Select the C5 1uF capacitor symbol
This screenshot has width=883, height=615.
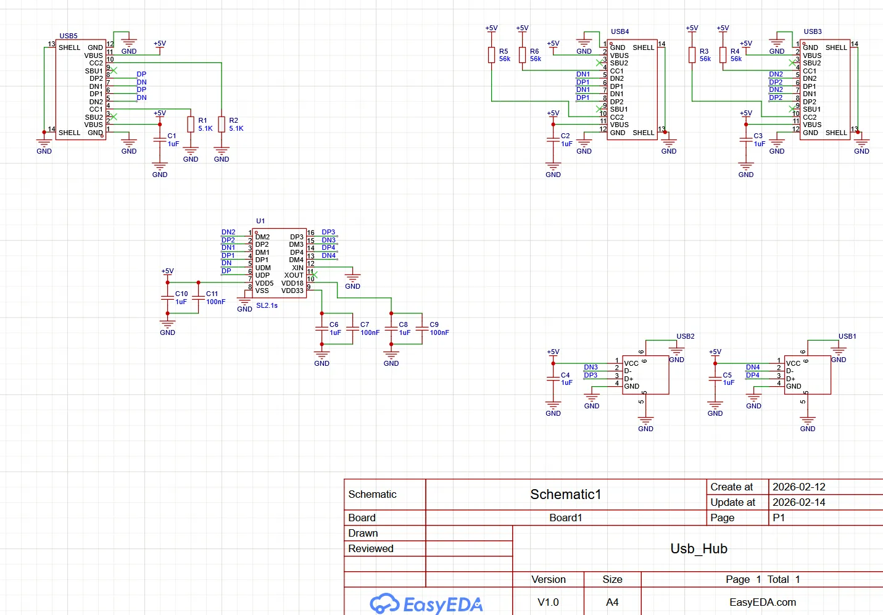point(715,379)
